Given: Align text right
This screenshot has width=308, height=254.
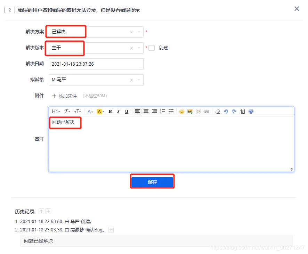Looking at the screenshot, I should (154, 112).
